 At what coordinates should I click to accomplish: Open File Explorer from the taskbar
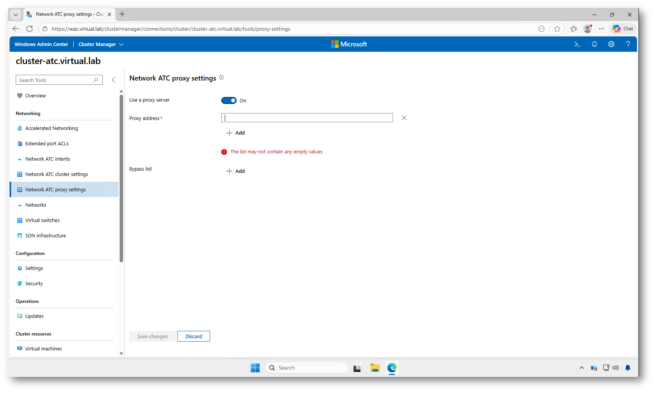coord(375,368)
